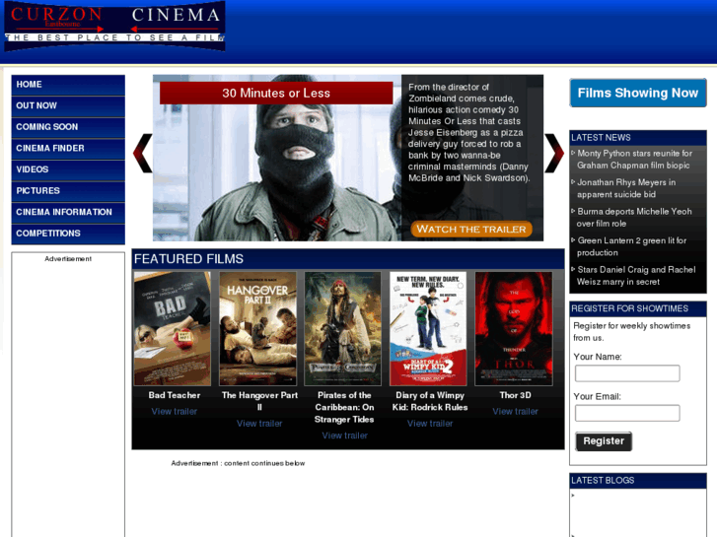Open PICTURES in the sidebar menu
This screenshot has width=717, height=537.
(x=68, y=190)
